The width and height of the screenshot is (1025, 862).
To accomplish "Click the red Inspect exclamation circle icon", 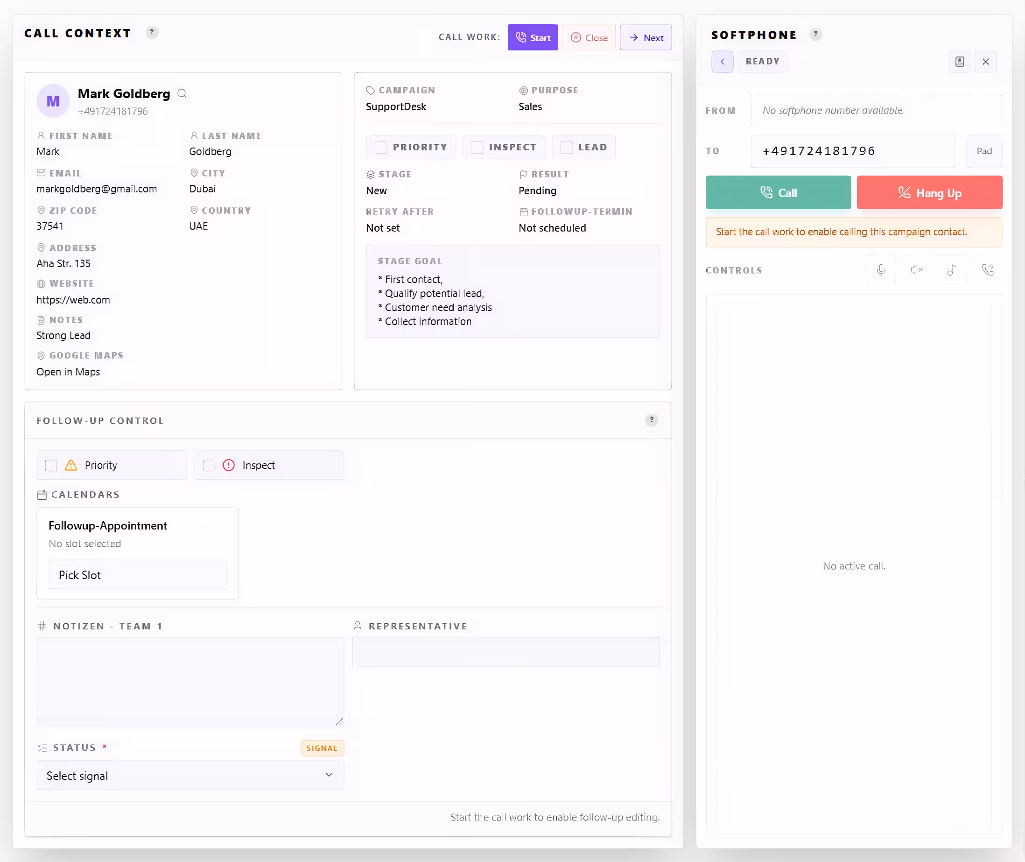I will click(229, 465).
